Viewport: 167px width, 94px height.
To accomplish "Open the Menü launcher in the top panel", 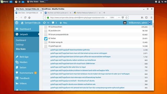I will click(4, 2).
